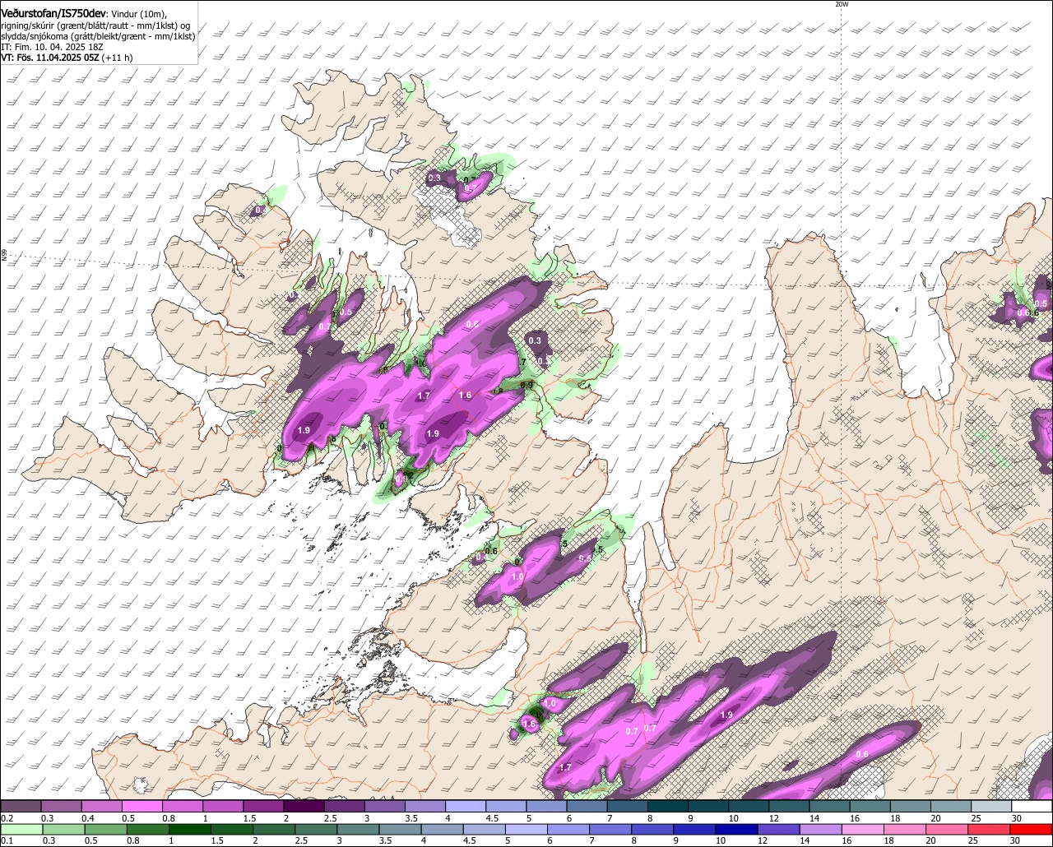Image resolution: width=1053 pixels, height=847 pixels.
Task: Pick the dark green swatch between 1 and 1.5 on rain scale
Action: [192, 829]
